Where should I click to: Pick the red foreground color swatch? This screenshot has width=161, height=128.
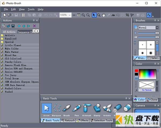coord(136,71)
